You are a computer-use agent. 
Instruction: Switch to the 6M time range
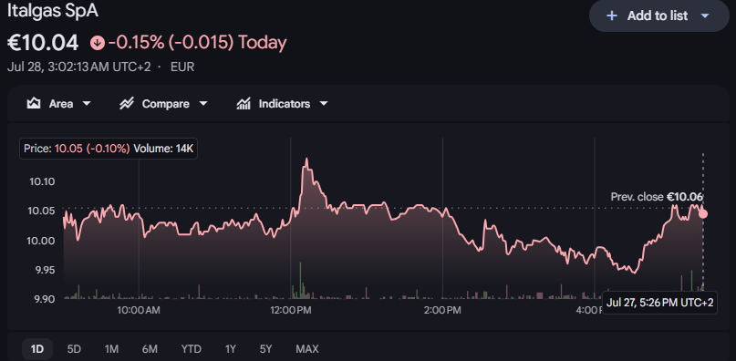[150, 349]
